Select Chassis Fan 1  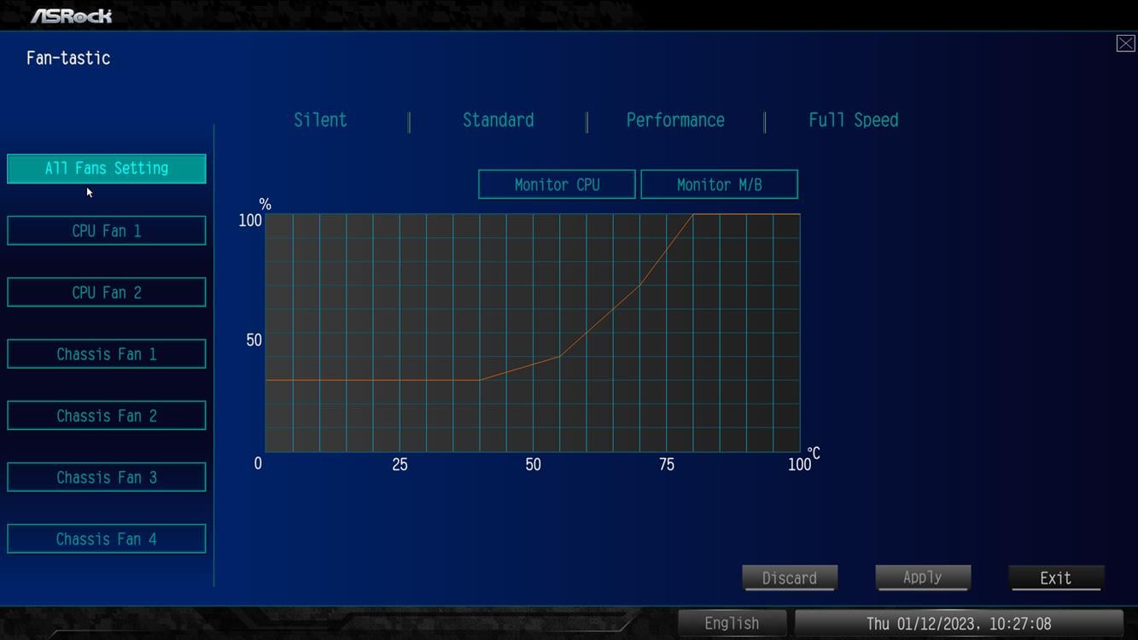[107, 354]
